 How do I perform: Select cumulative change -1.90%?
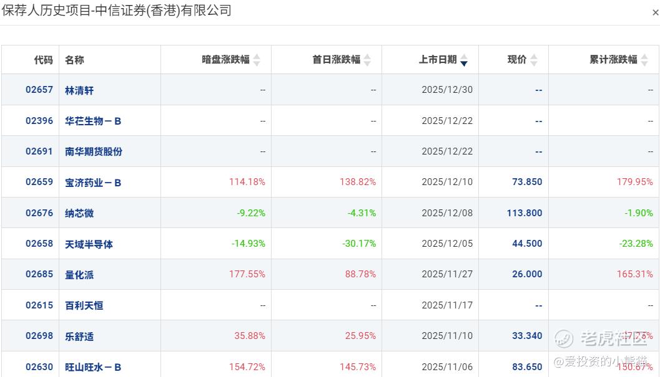[639, 212]
